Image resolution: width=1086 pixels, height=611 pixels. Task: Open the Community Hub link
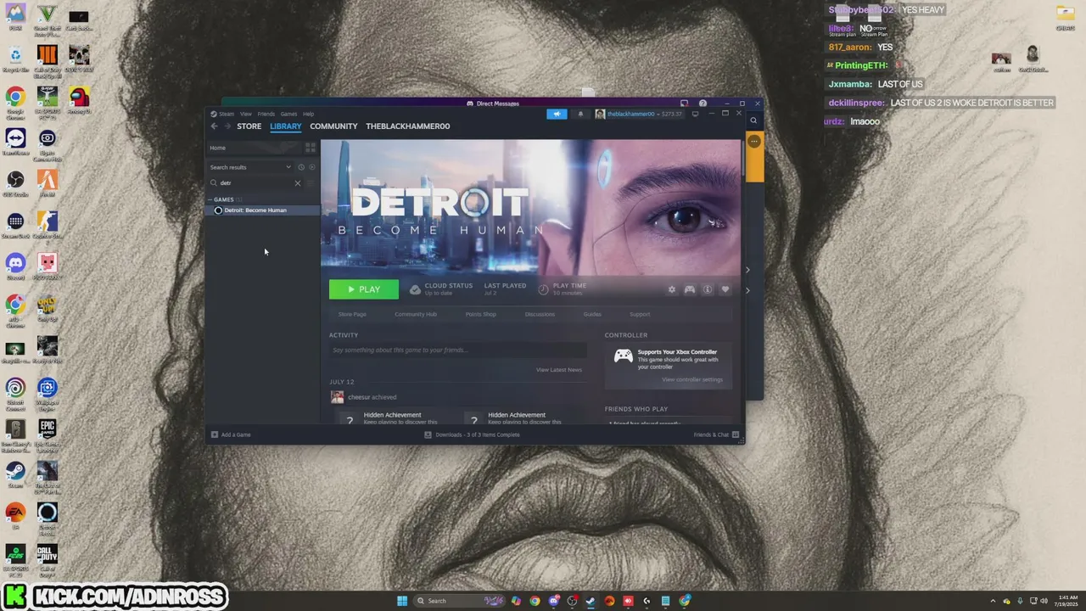coord(416,314)
